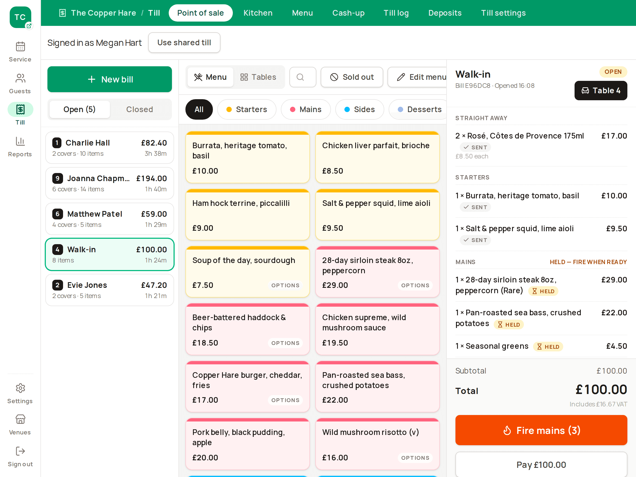Open the Till log tab

396,13
